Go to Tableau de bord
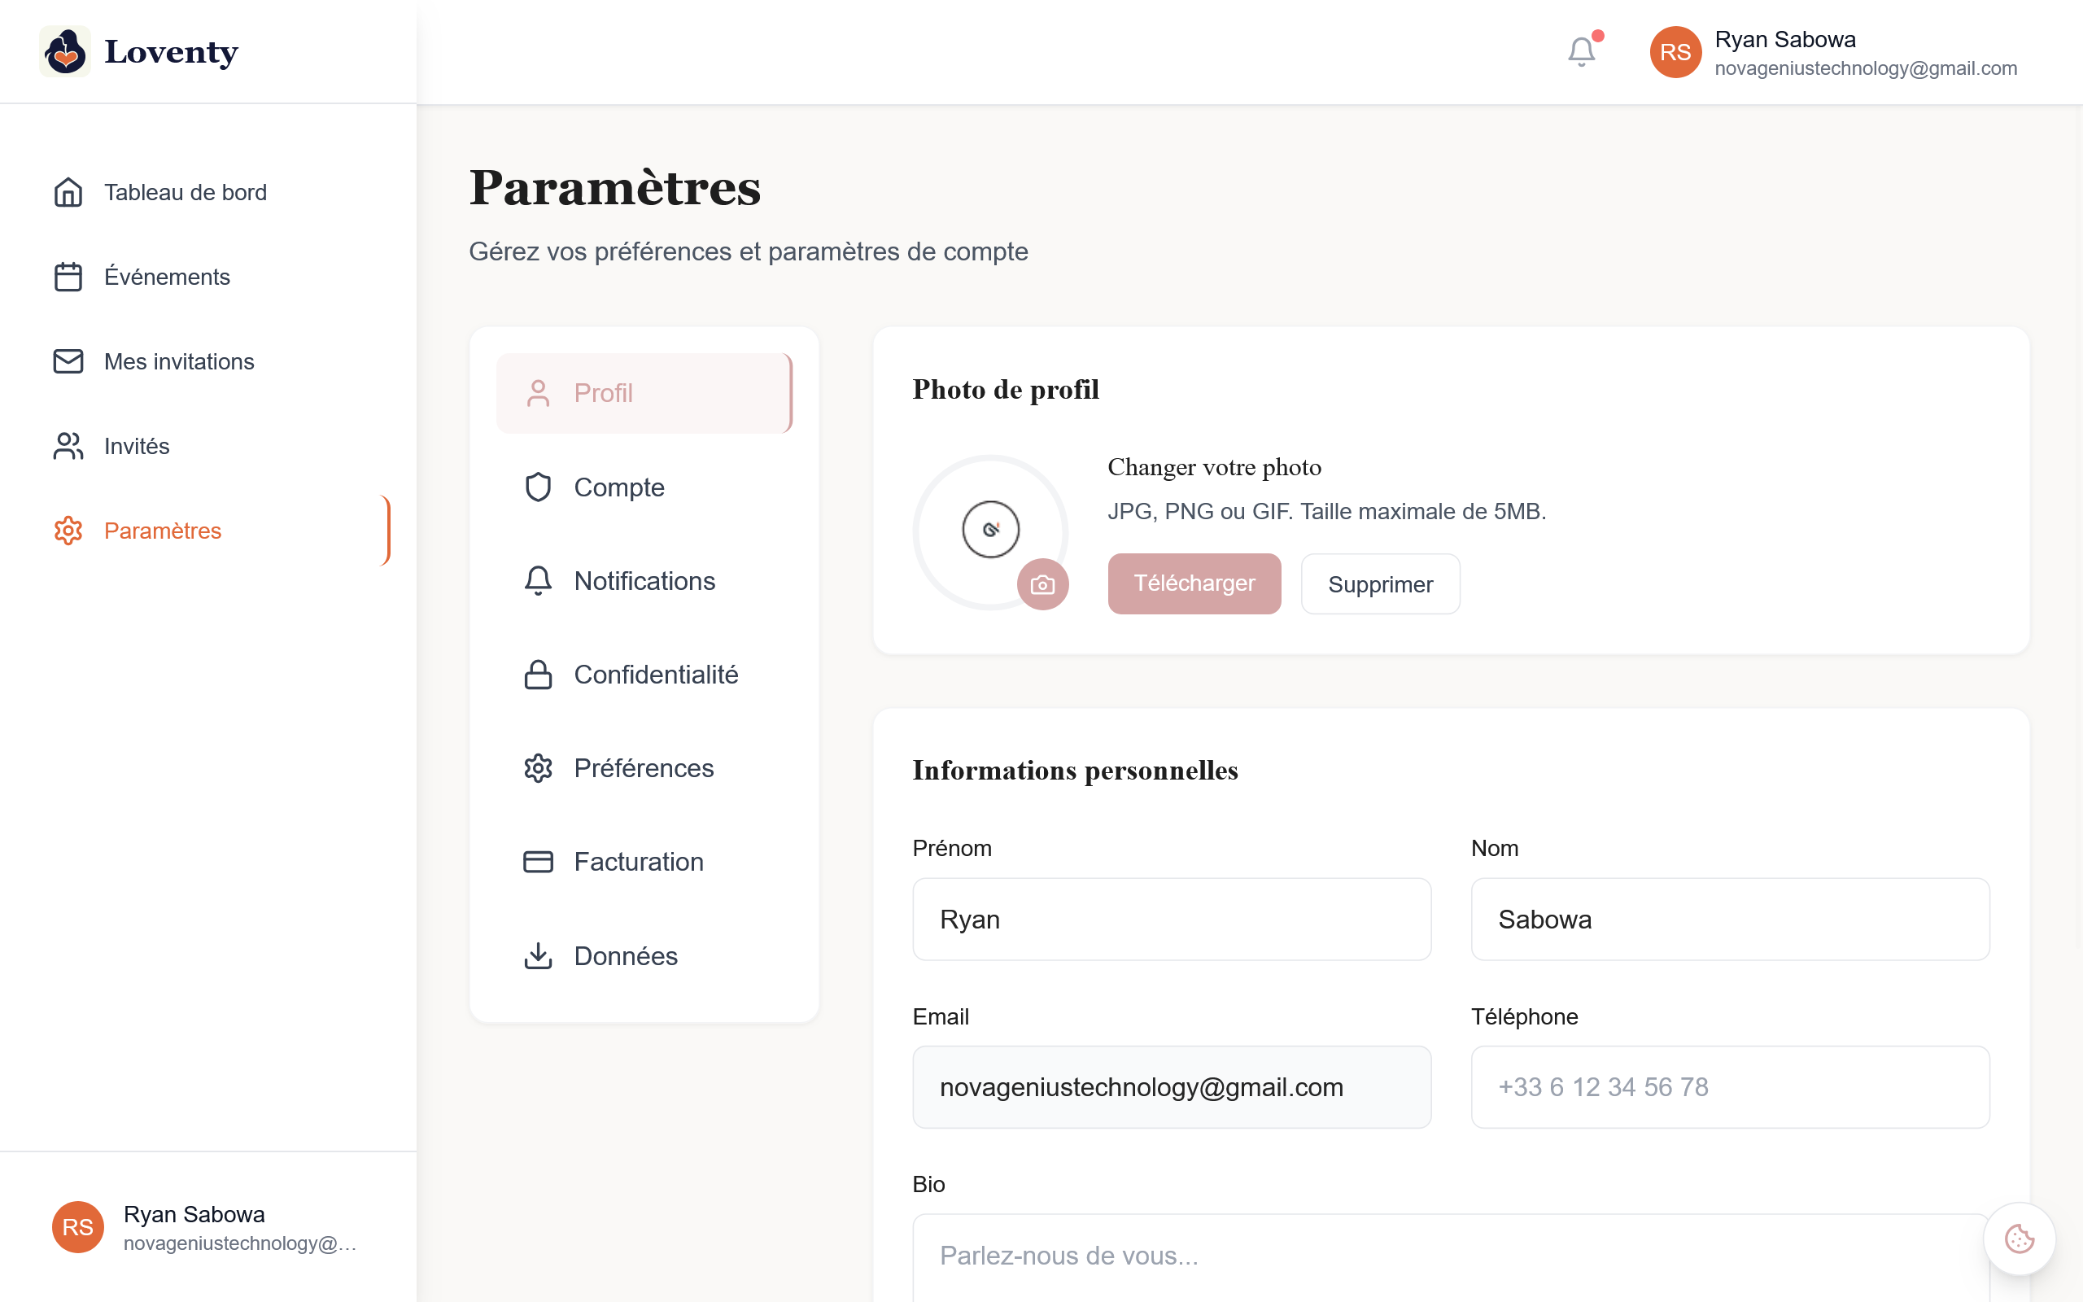Screen dimensions: 2083x1302 [x=185, y=192]
